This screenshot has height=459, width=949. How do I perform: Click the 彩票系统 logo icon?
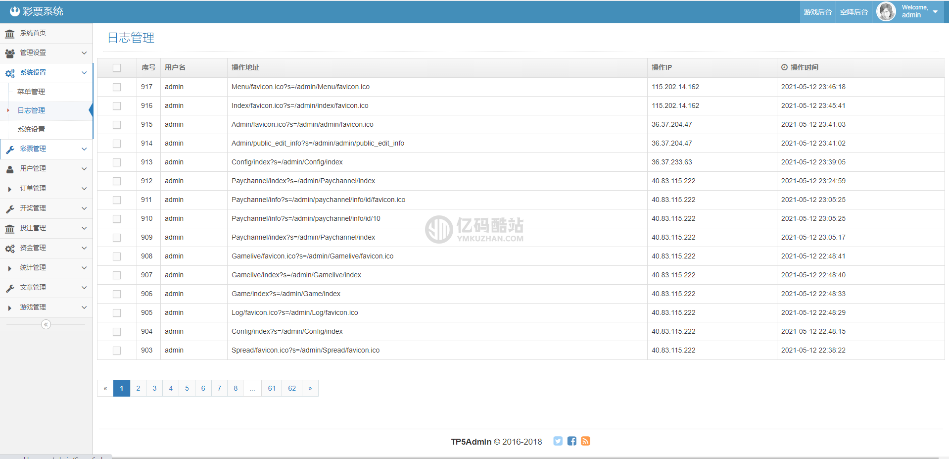pyautogui.click(x=15, y=11)
